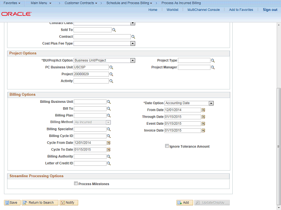Open calendar for From Date field
Screen dimensions: 281x210
point(203,110)
